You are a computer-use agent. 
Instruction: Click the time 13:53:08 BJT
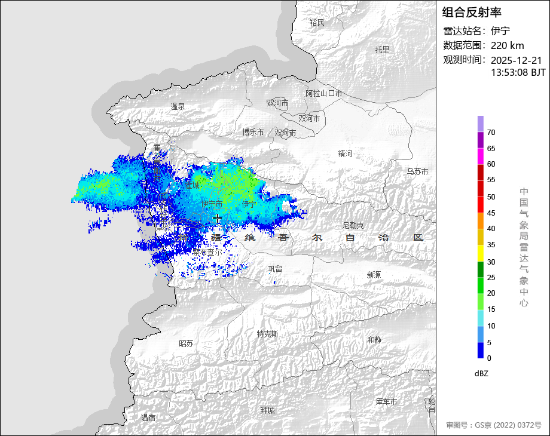pyautogui.click(x=518, y=72)
